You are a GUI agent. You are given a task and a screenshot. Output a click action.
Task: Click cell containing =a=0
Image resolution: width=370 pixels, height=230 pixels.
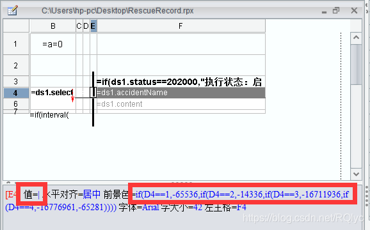(53, 44)
